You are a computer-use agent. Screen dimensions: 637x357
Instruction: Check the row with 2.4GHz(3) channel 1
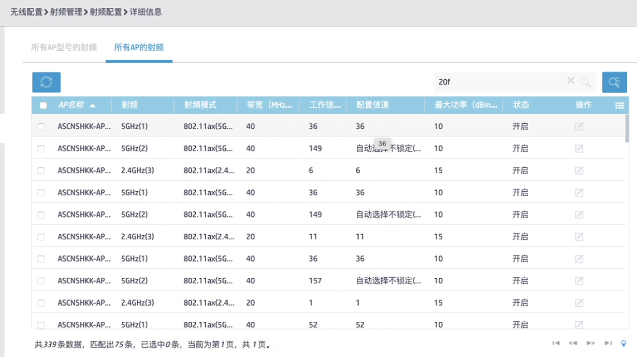41,303
